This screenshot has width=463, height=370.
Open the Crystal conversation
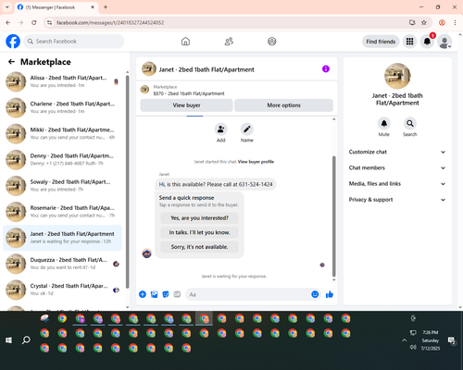62,290
